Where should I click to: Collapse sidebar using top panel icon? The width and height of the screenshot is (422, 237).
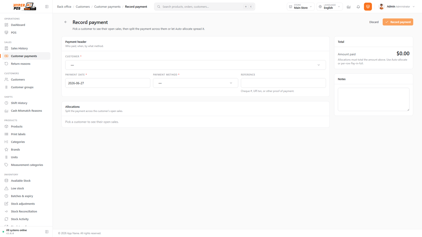[47, 7]
